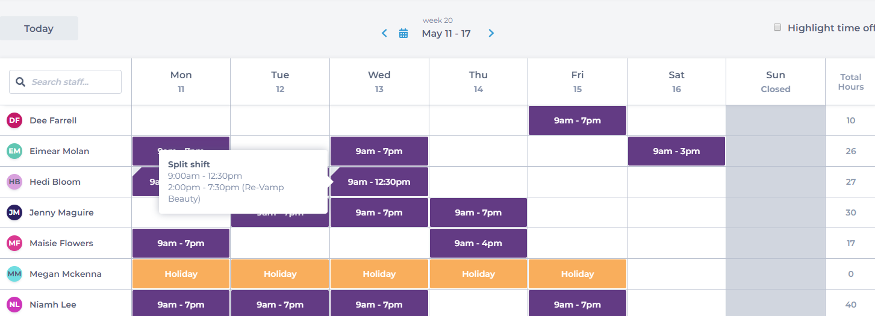Viewport: 875px width, 316px height.
Task: Select Hedi Bloom's Wednesday 9am - 12:30pm shift
Action: (379, 182)
